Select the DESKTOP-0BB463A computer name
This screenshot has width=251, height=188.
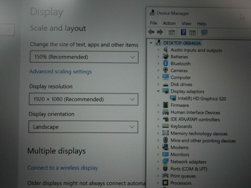182,43
